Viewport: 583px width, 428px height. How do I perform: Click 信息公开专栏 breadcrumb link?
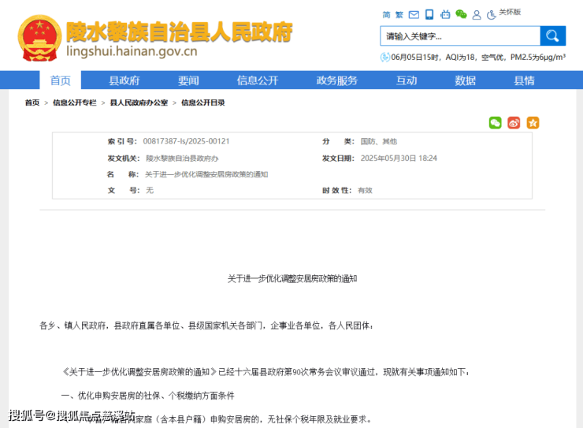(x=75, y=103)
